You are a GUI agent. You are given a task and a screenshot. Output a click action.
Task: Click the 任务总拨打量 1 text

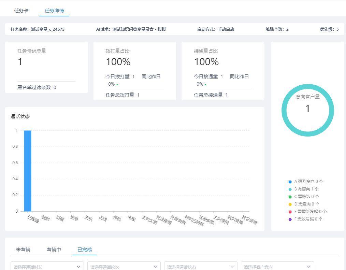click(x=122, y=95)
